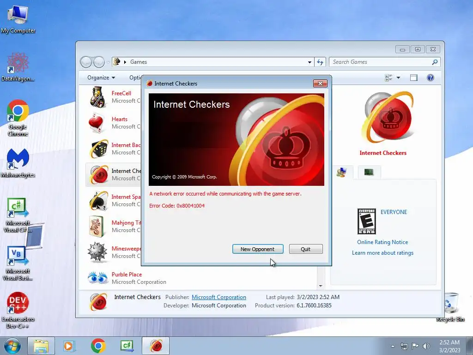This screenshot has height=355, width=473.
Task: Click the EVERYONE rating link
Action: (x=394, y=212)
